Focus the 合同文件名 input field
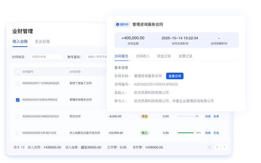The height and width of the screenshot is (163, 261). tap(46, 57)
